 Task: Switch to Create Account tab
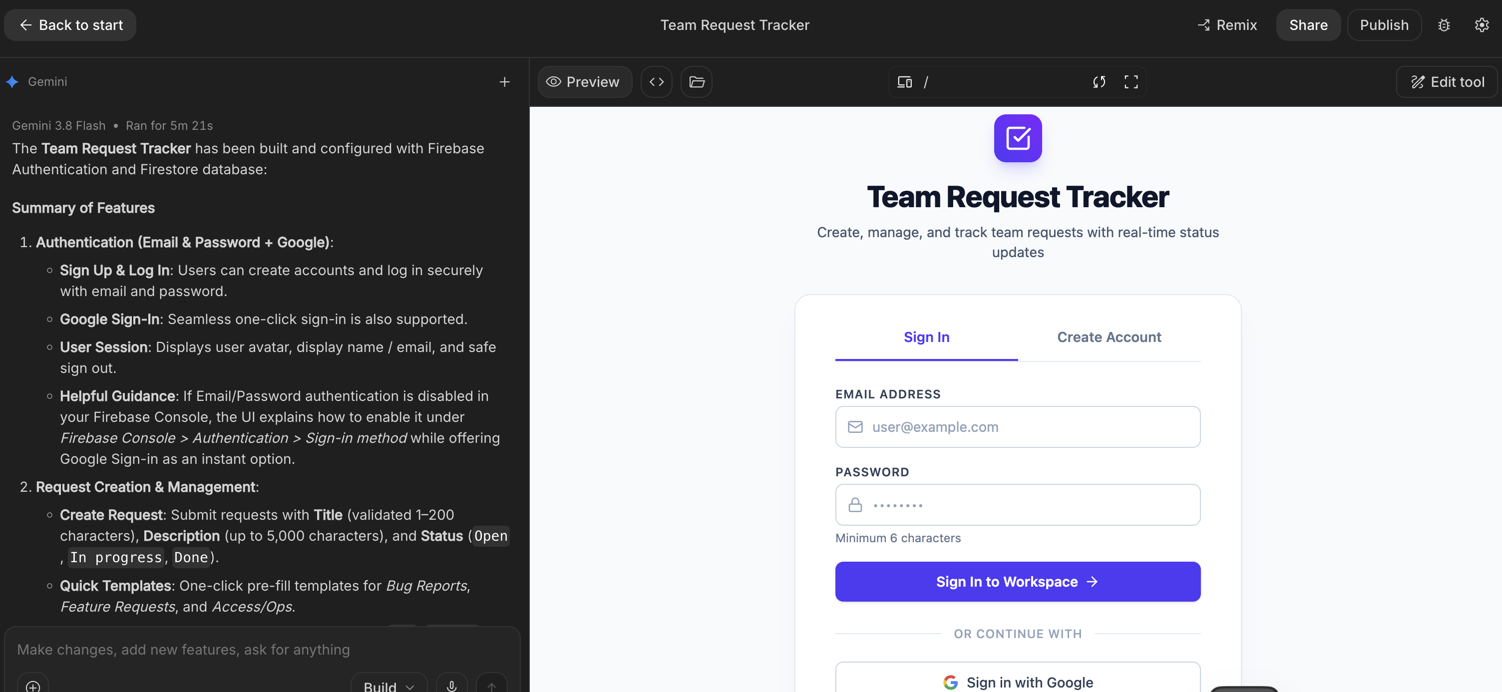pos(1109,338)
